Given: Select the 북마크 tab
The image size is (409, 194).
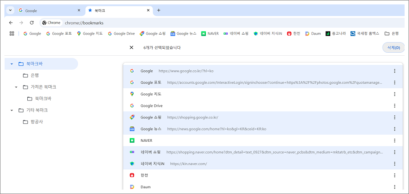Looking at the screenshot, I should (x=119, y=11).
